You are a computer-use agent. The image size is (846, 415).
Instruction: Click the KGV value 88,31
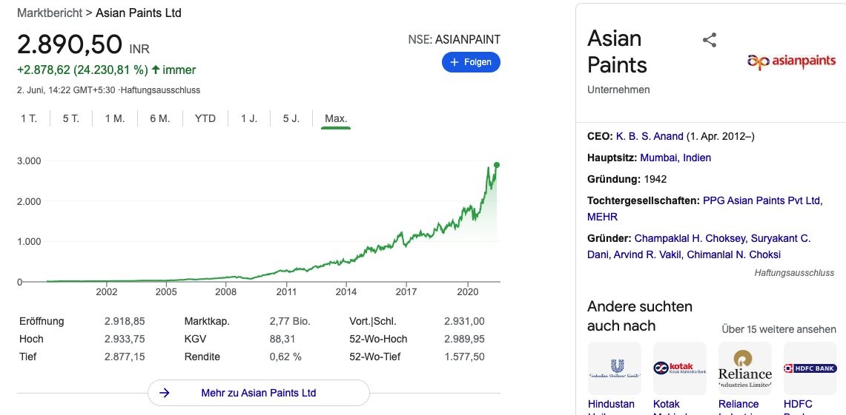281,339
